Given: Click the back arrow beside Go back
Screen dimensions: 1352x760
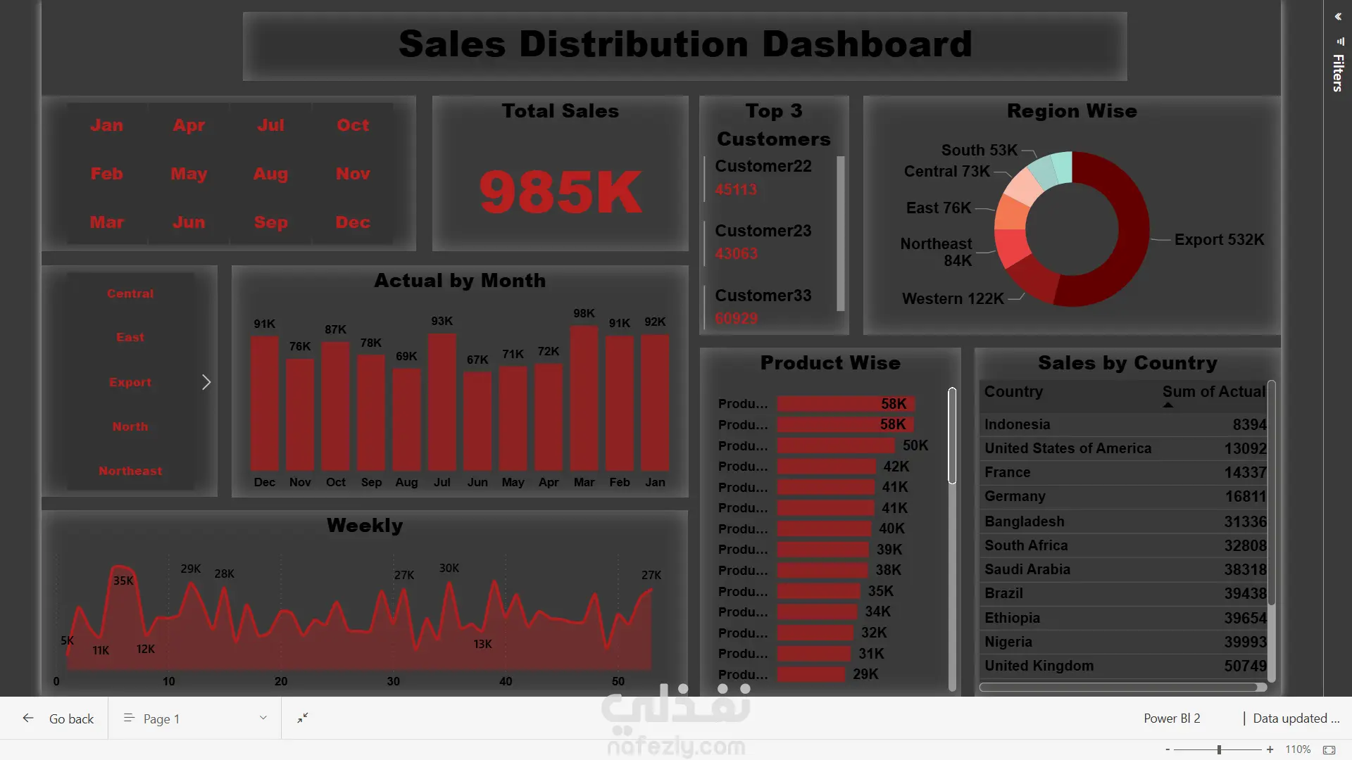Looking at the screenshot, I should pos(28,718).
